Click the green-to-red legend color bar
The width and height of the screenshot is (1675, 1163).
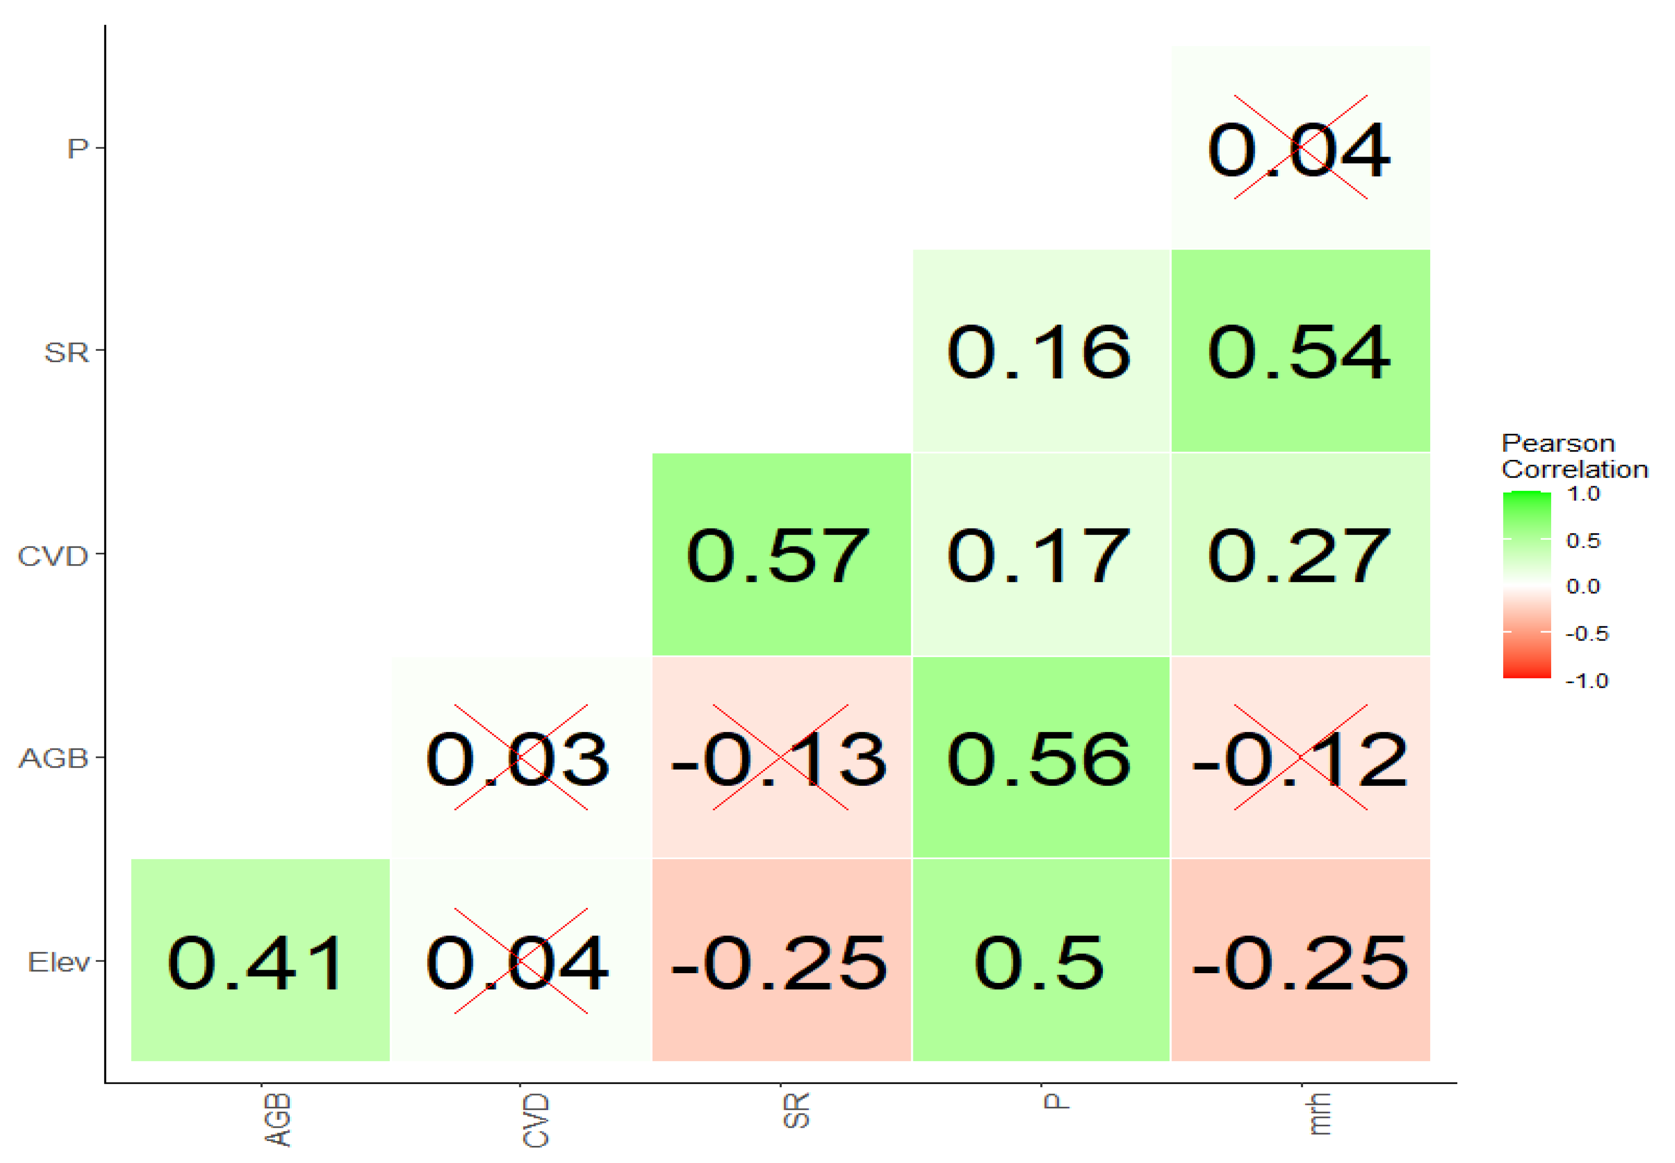[1526, 585]
